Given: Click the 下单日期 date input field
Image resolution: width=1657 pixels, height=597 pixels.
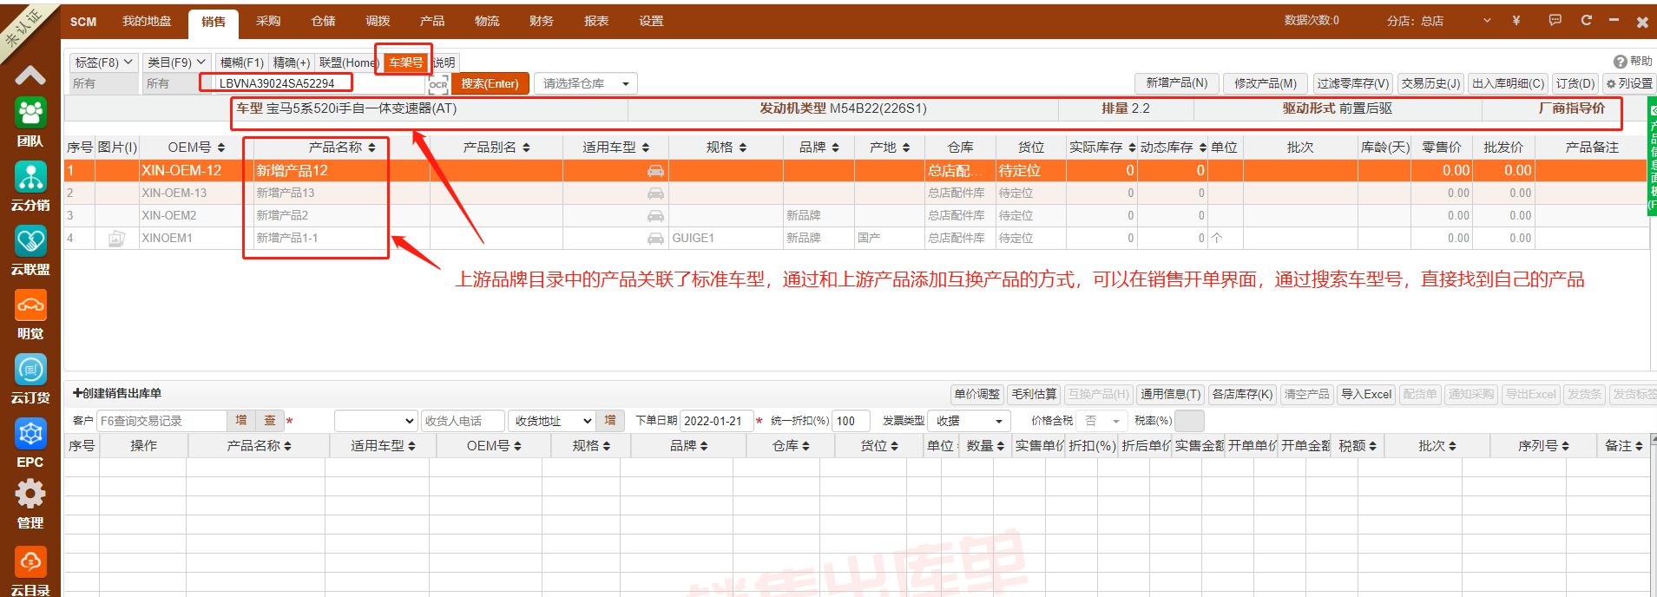Looking at the screenshot, I should [x=715, y=421].
